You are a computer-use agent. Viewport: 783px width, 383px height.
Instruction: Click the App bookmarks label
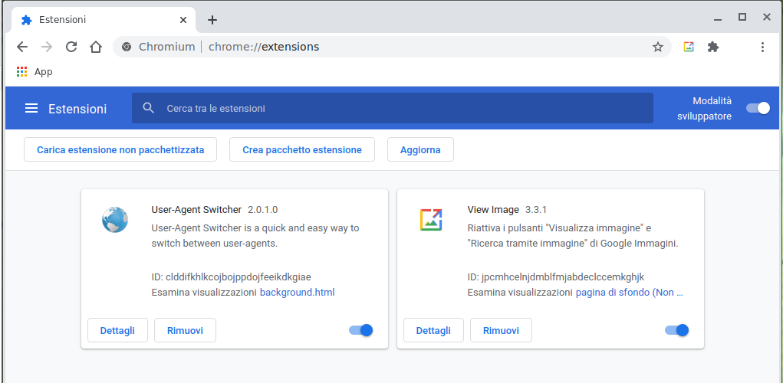click(44, 72)
